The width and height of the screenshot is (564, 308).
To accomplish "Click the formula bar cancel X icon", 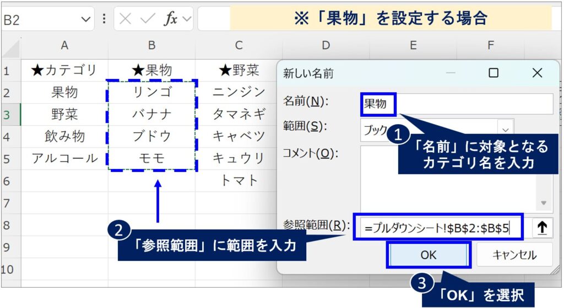I will click(126, 19).
